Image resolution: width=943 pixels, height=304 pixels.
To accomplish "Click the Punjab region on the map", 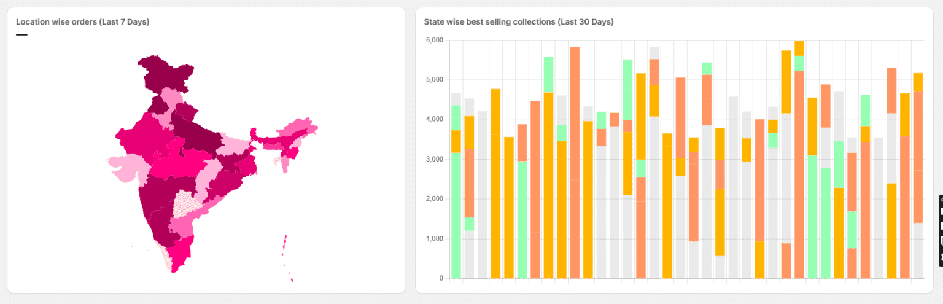I will pos(158,105).
